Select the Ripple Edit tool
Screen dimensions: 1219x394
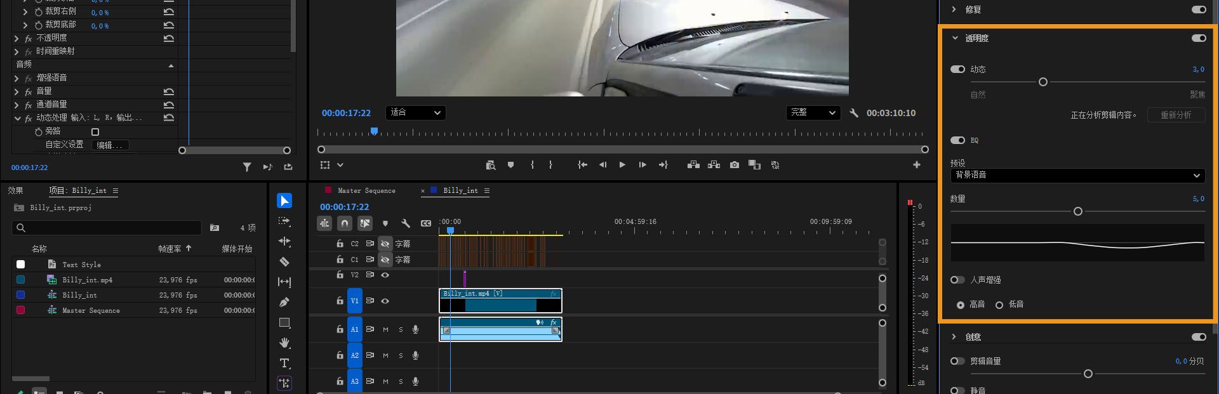pyautogui.click(x=284, y=241)
